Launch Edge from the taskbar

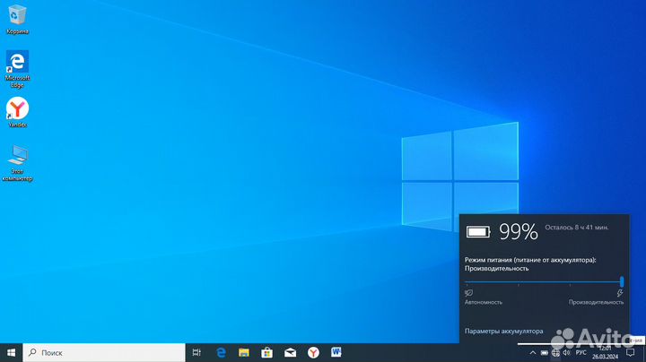(222, 352)
